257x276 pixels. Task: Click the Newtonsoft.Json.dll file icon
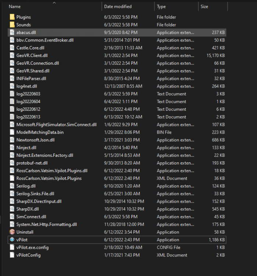point(12,140)
